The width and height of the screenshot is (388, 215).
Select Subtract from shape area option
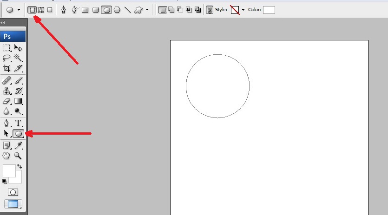click(180, 10)
